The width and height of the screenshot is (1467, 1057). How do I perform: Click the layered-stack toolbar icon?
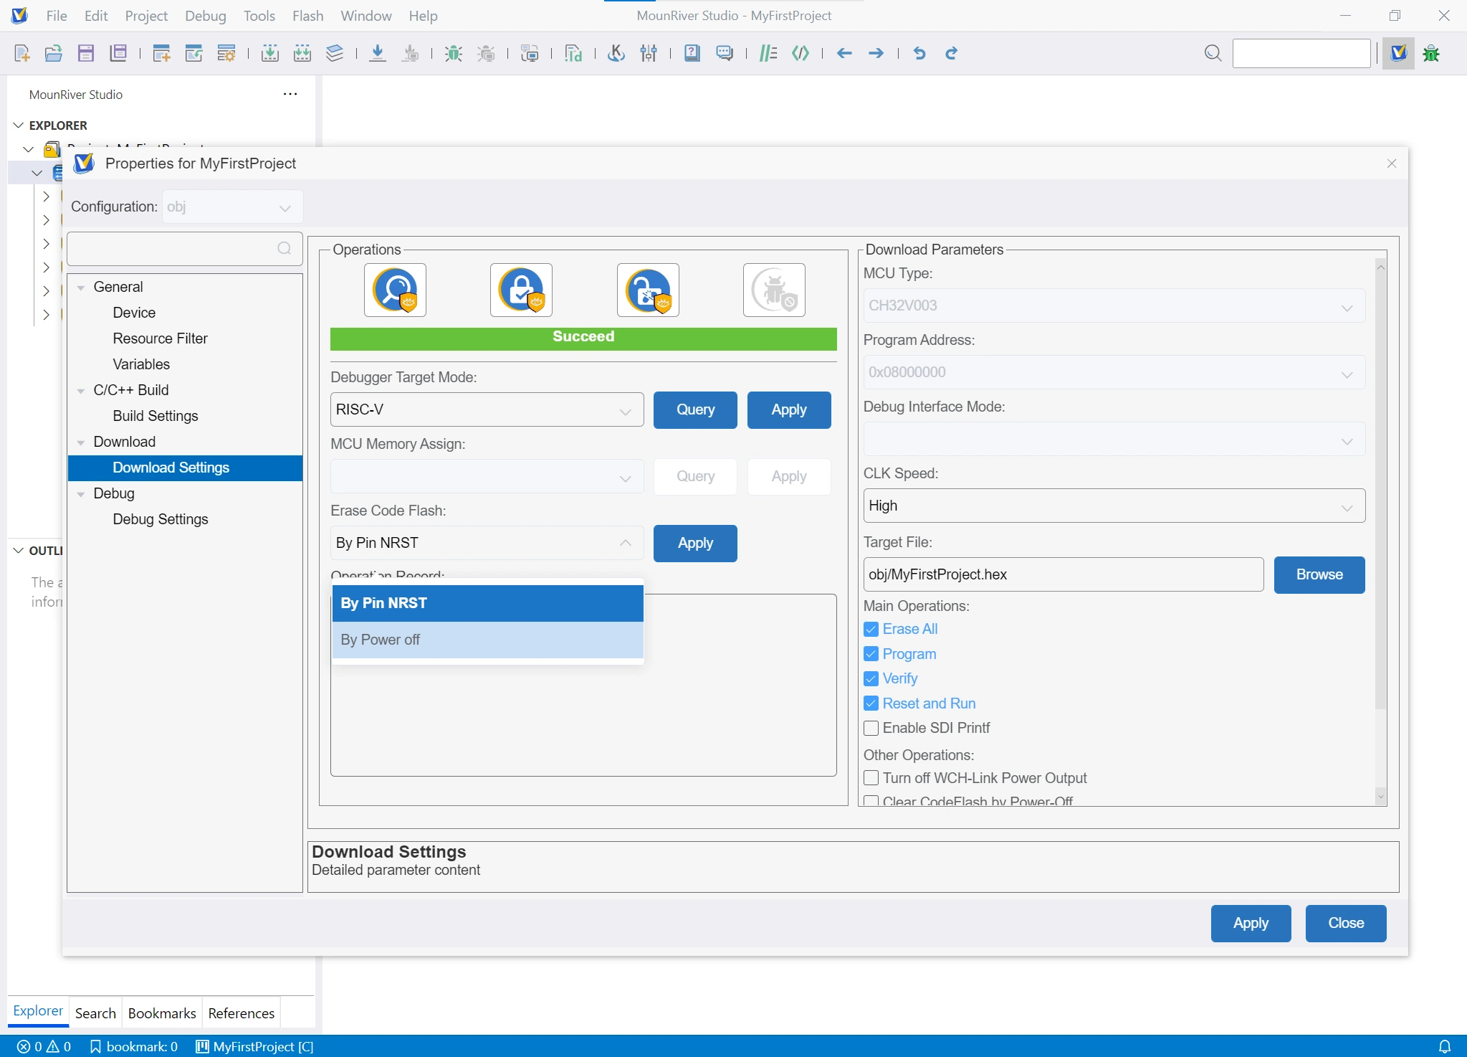pos(335,53)
